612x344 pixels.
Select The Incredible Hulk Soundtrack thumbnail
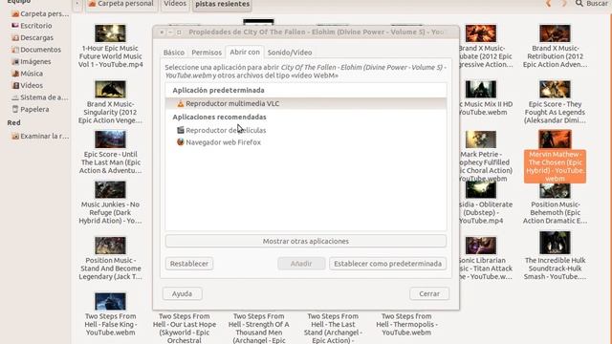(555, 243)
